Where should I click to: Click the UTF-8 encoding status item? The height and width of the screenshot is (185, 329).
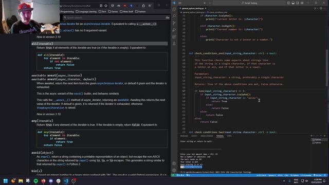[280, 175]
